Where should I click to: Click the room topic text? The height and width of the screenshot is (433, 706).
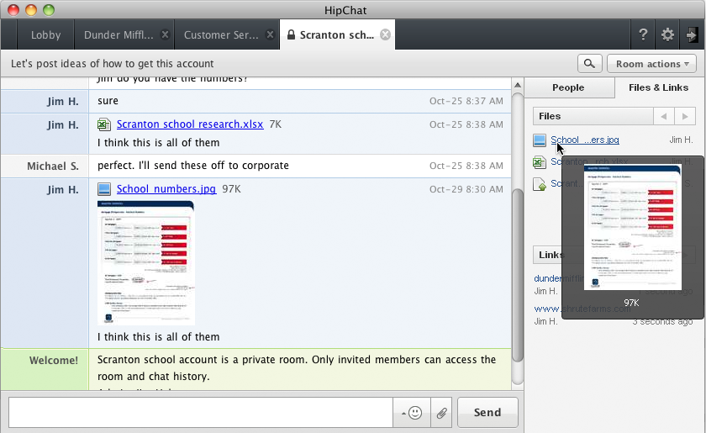pos(112,64)
